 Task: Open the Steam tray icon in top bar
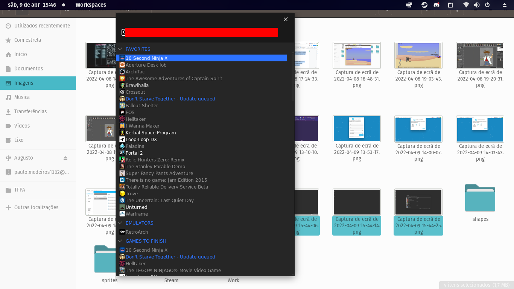[x=424, y=5]
